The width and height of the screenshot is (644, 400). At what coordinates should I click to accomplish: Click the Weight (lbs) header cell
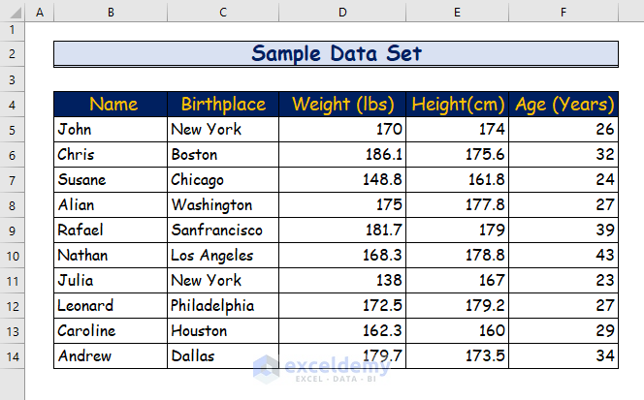pyautogui.click(x=342, y=105)
